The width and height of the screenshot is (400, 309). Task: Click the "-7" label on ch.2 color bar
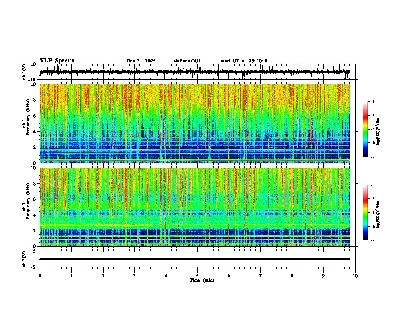[372, 240]
